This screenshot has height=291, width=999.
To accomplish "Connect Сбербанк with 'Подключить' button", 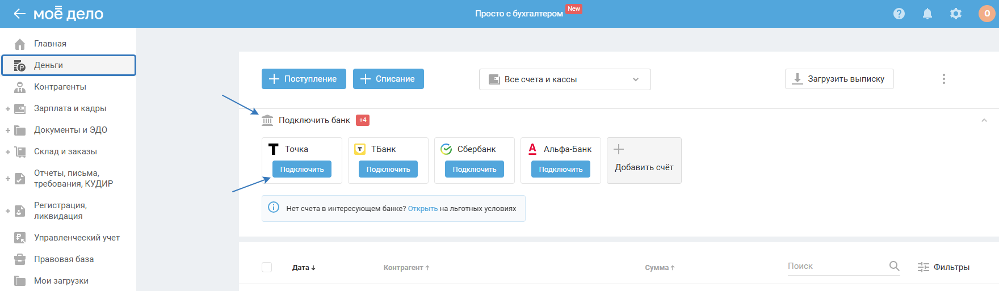I will [475, 169].
